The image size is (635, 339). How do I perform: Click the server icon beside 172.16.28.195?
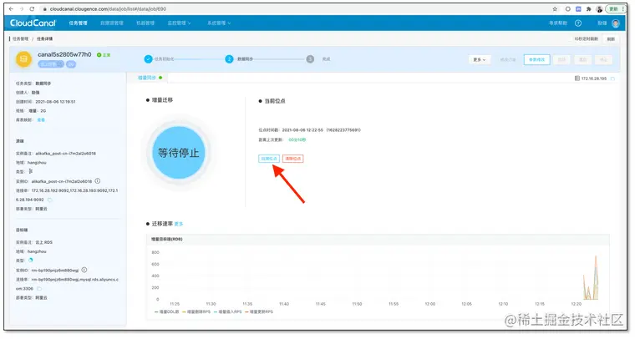[577, 78]
